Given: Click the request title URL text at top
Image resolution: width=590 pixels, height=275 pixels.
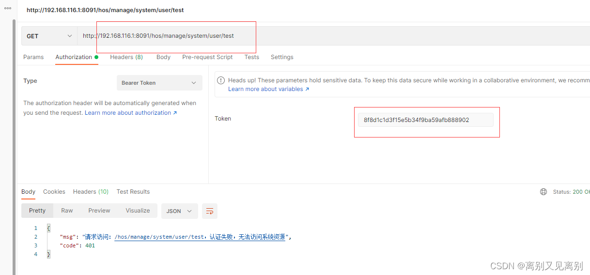Looking at the screenshot, I should pos(105,10).
